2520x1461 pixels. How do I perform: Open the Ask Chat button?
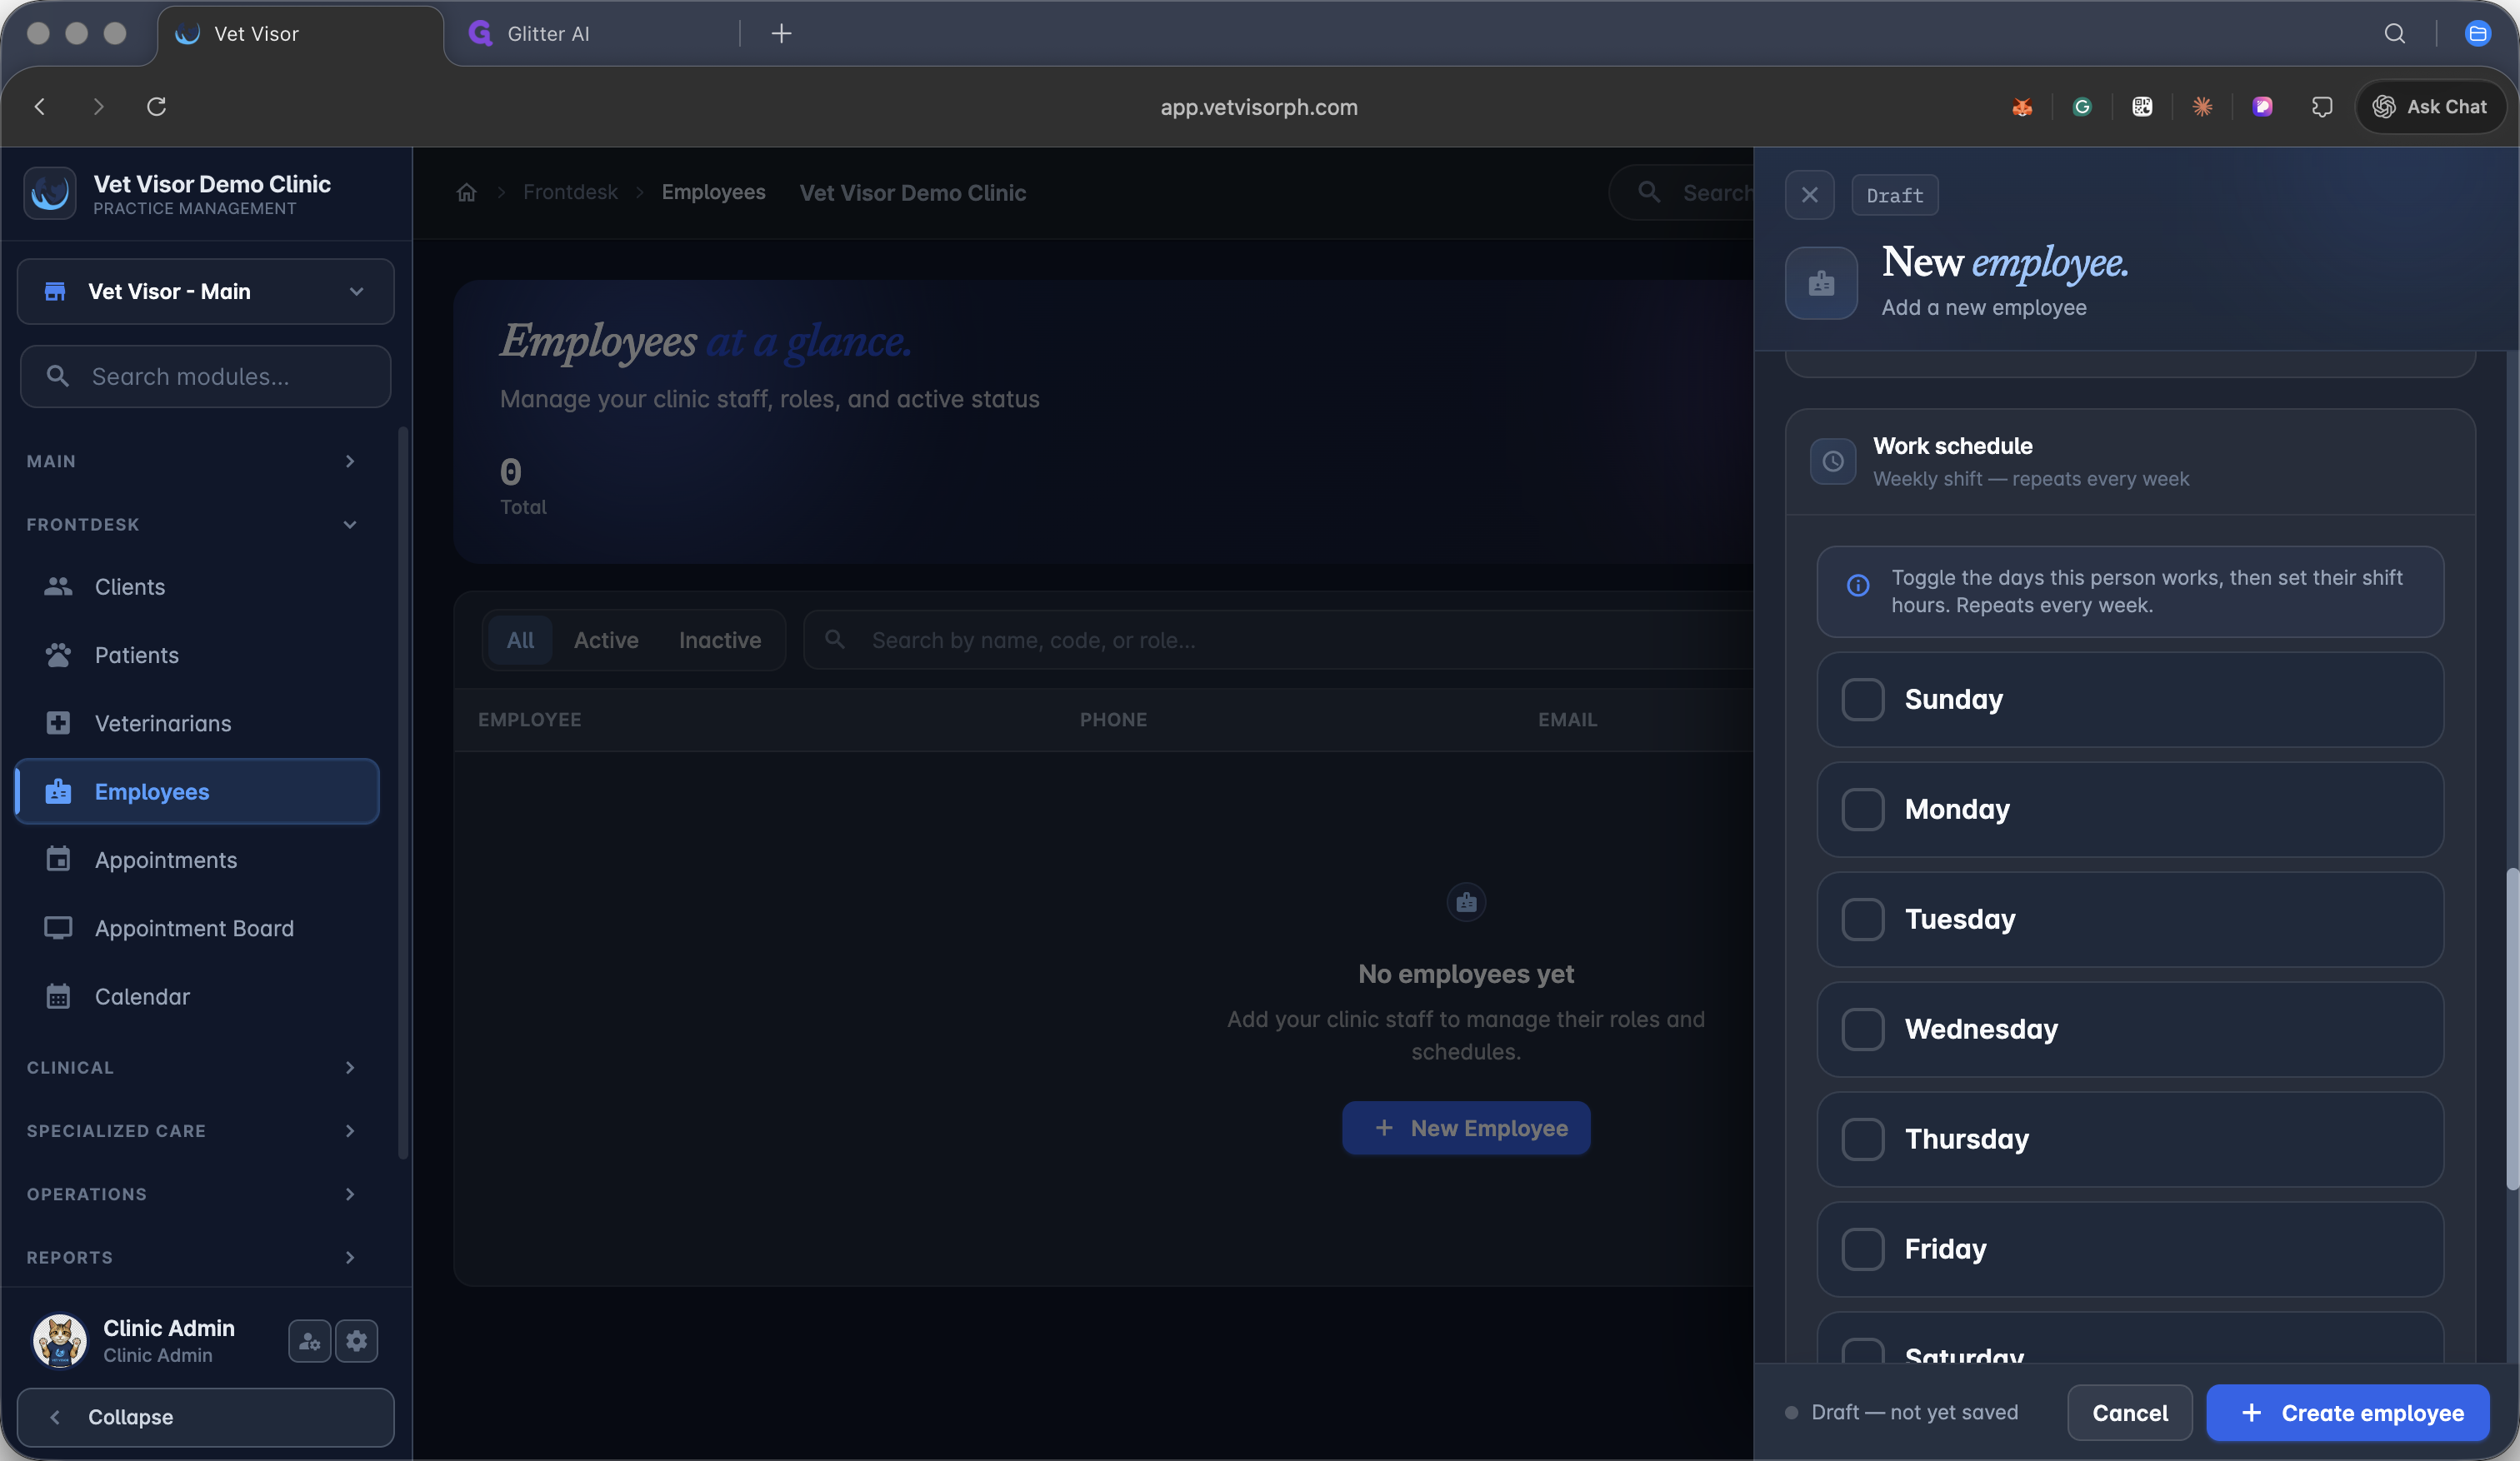2430,107
